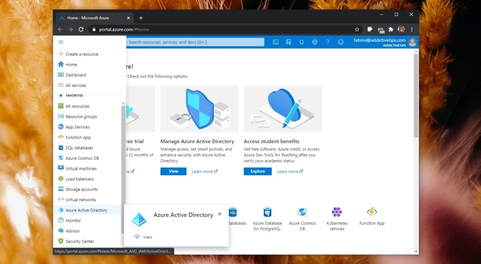Click View under Manage Azure Active Directory
The image size is (481, 264).
173,171
